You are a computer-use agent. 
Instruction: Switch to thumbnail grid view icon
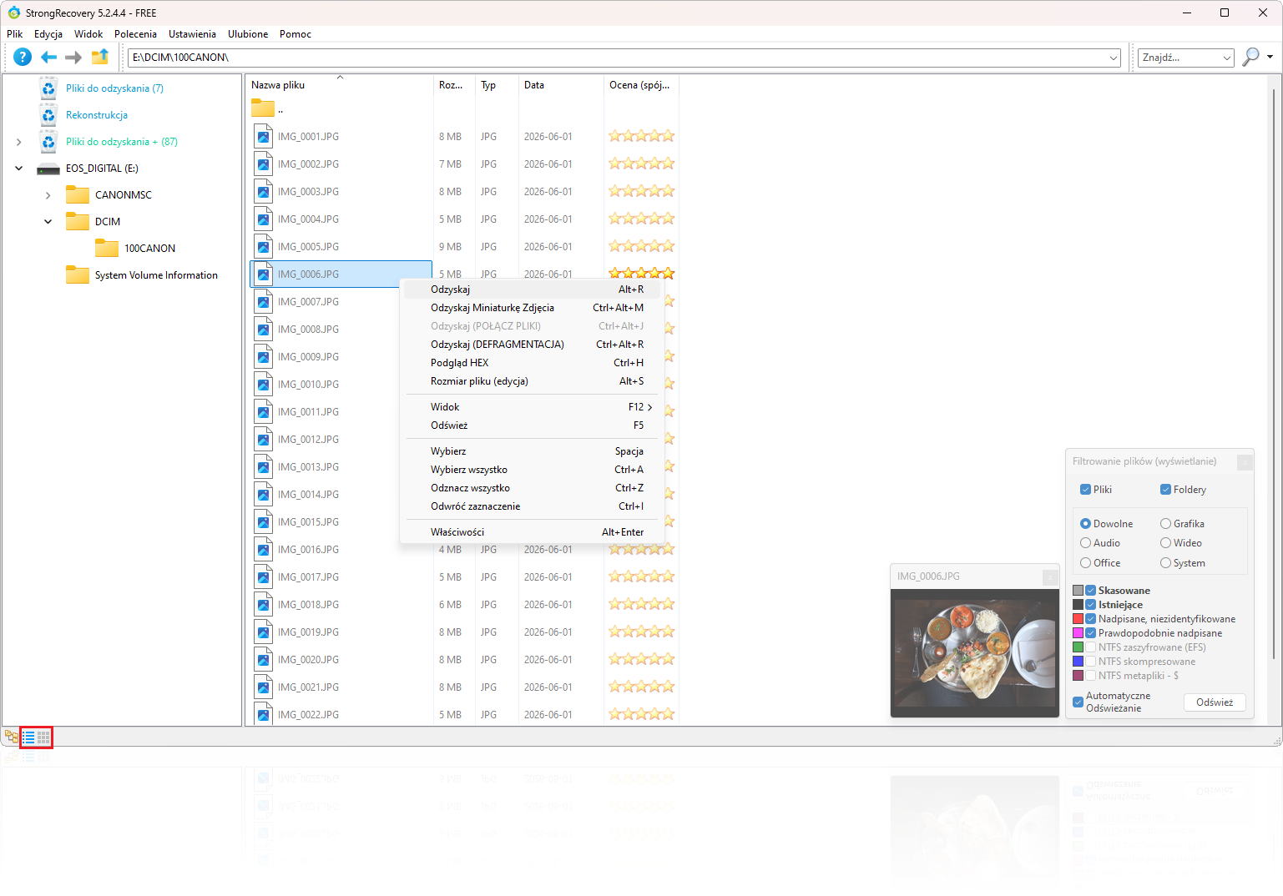pos(44,737)
